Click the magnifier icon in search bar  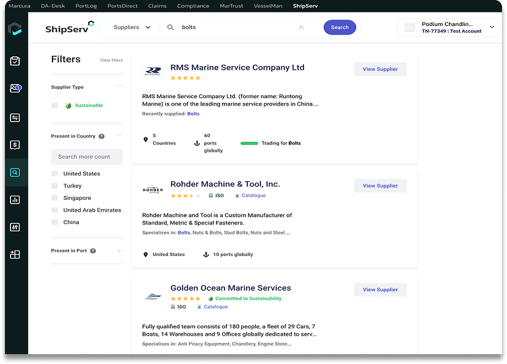(x=170, y=27)
